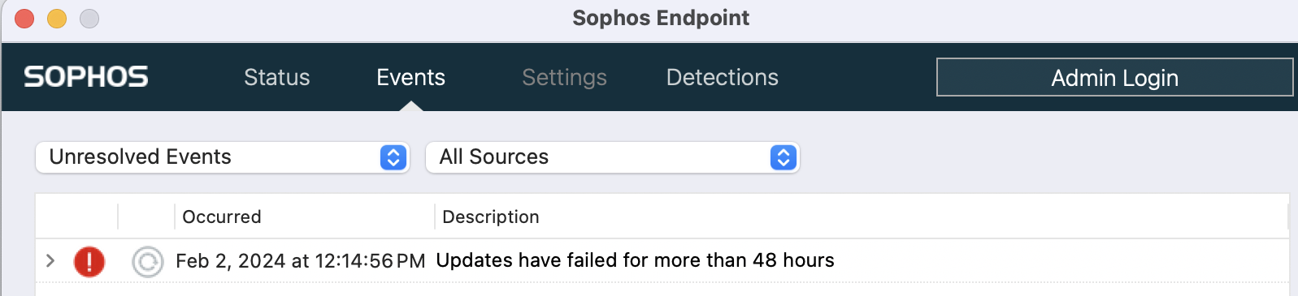Open the Unresolved Events dropdown
Image resolution: width=1298 pixels, height=296 pixels.
click(x=222, y=157)
